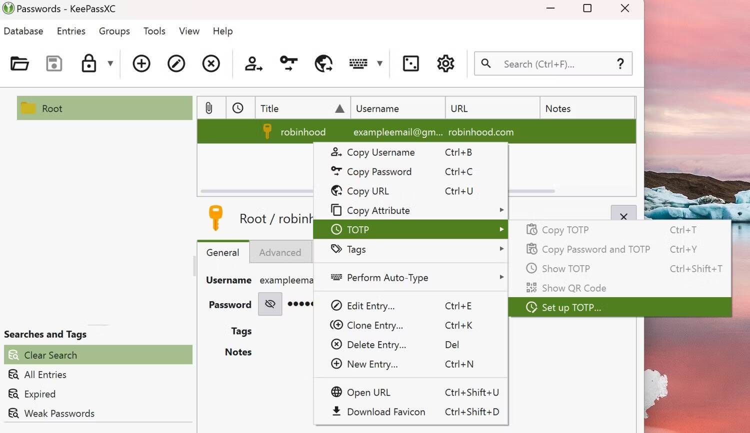Select All Entries in Searches and Tags
Viewport: 750px width, 433px height.
tap(45, 375)
